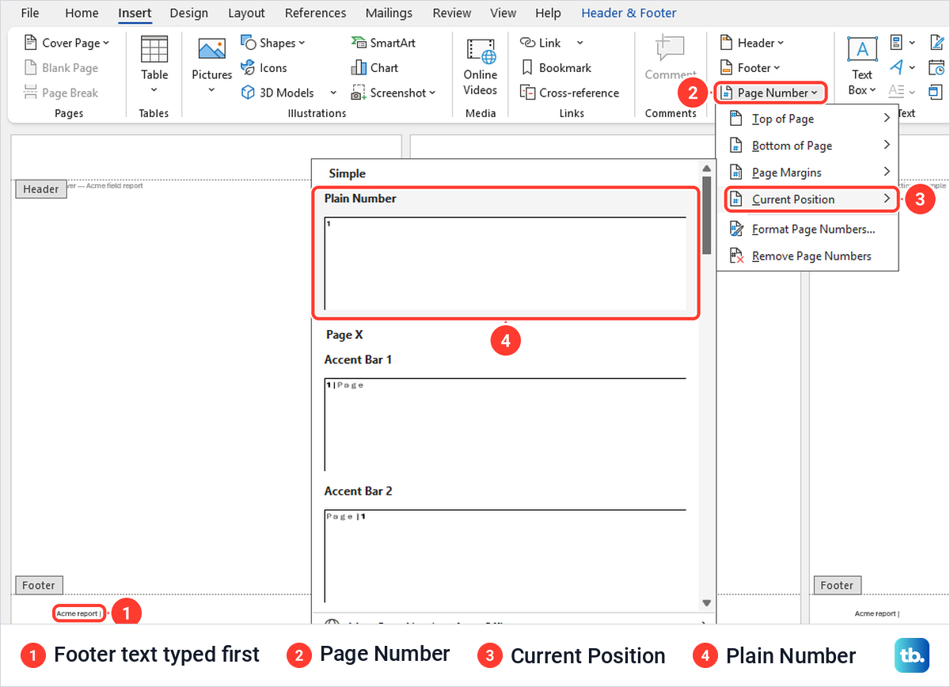
Task: Click the Comment button
Action: (671, 59)
